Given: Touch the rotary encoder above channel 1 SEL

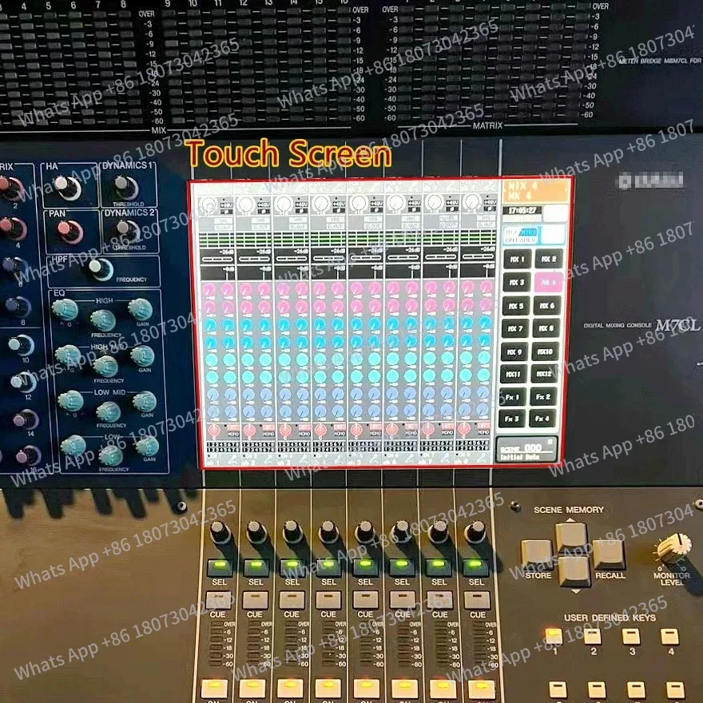Looking at the screenshot, I should pos(220,532).
